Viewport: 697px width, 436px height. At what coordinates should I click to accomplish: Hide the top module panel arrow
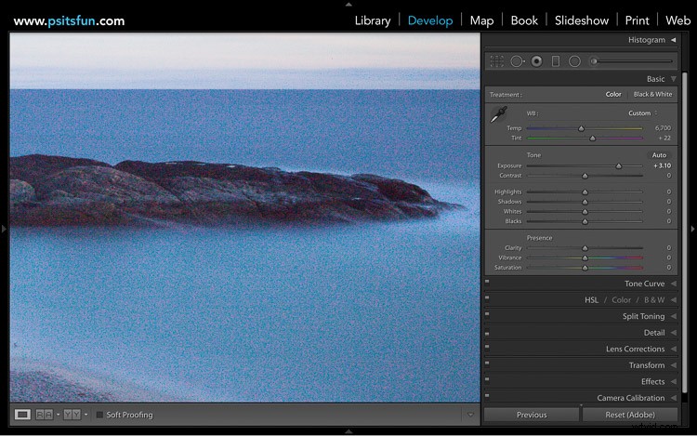click(348, 4)
